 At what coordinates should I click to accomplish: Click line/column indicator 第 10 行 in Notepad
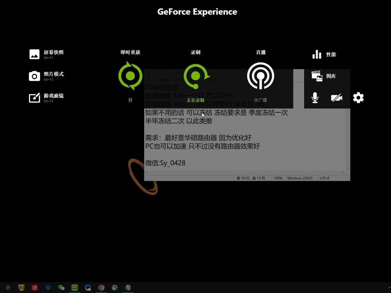coord(251,178)
